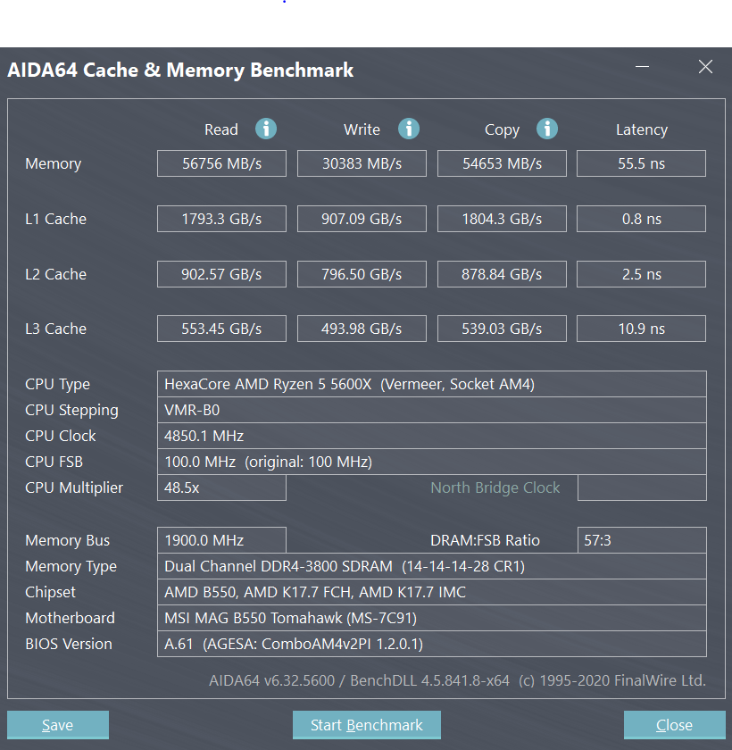
Task: Select L2 Cache latency 2.5 ns
Action: pyautogui.click(x=641, y=274)
